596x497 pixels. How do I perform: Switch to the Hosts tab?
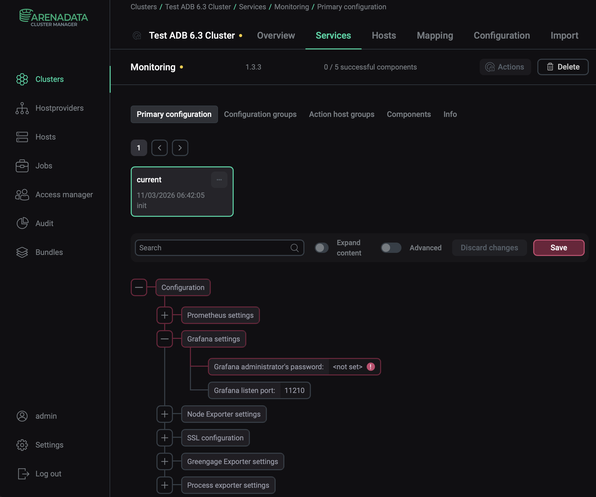click(x=384, y=36)
